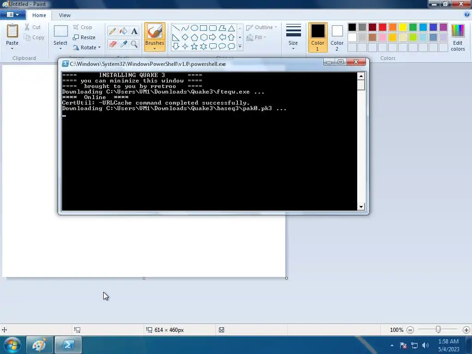Expand the Select options dropdown
Screen dimensions: 472x354
click(60, 48)
